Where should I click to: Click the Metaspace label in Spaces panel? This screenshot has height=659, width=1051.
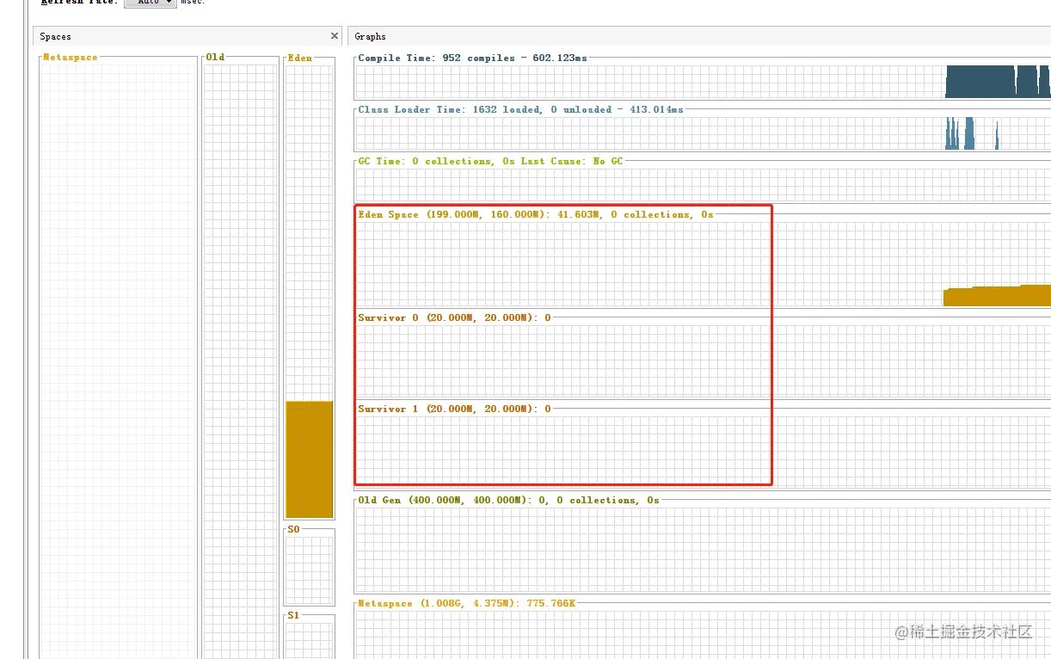(71, 57)
